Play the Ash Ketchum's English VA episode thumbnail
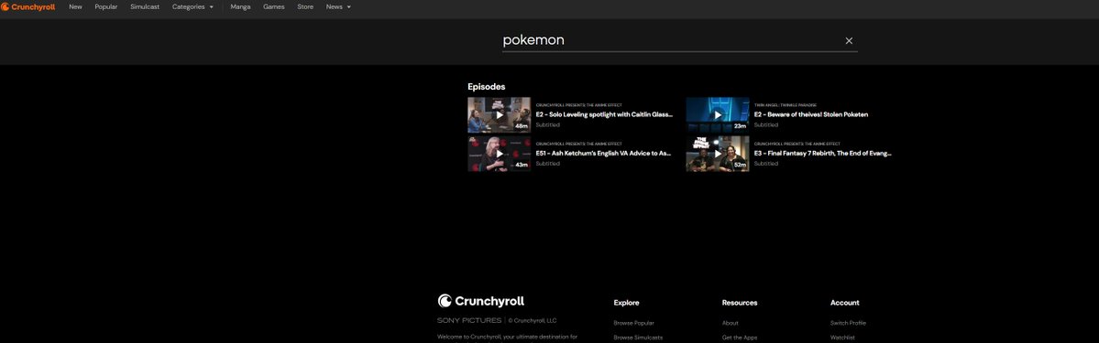 coord(499,154)
